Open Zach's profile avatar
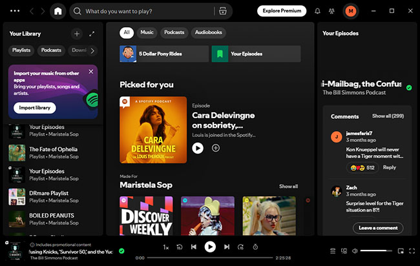Viewport: 420px width, 266px height. pyautogui.click(x=337, y=191)
